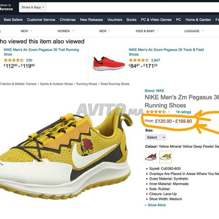Open the Shoes & Bags search category dropdown

[32, 7]
